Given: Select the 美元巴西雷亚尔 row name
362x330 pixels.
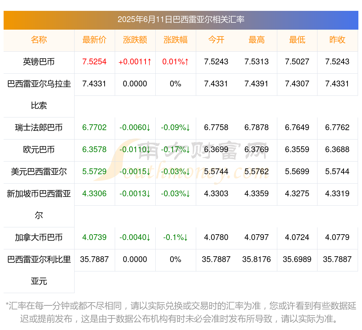Looking at the screenshot, I should click(x=39, y=172).
